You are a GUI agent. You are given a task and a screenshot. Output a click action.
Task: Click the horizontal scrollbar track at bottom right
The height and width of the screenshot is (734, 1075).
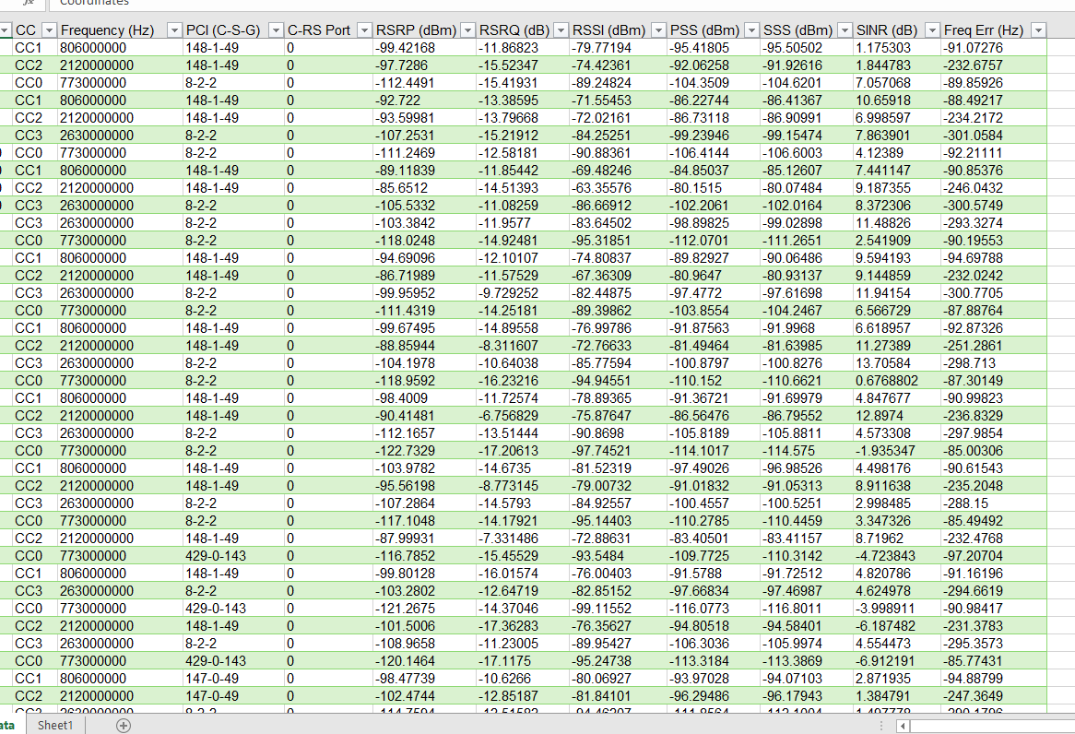click(993, 726)
